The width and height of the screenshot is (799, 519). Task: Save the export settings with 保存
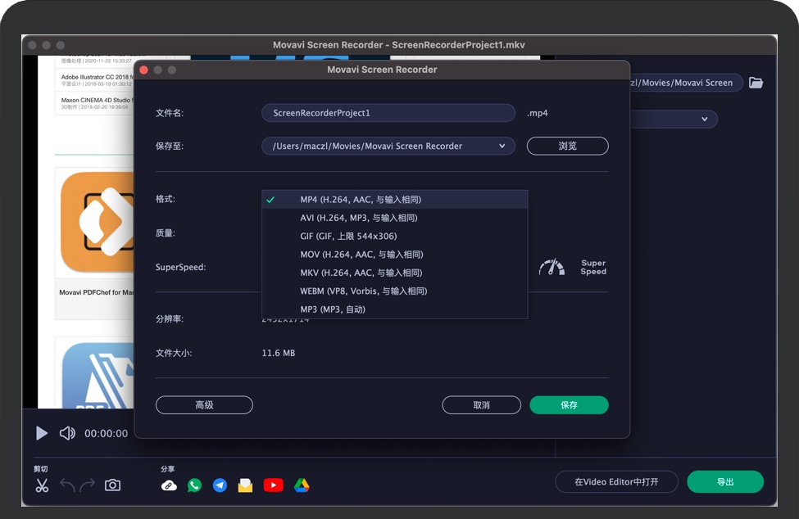click(x=569, y=404)
